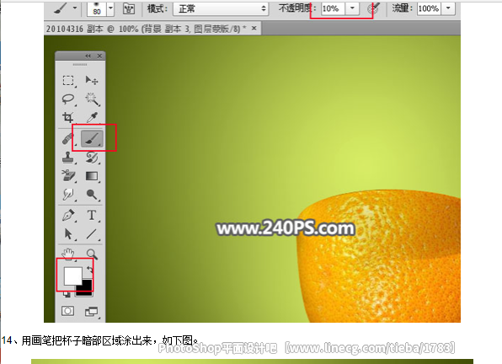Pick the Horizontal Type tool
Screen dimensions: 502x364
tap(92, 215)
